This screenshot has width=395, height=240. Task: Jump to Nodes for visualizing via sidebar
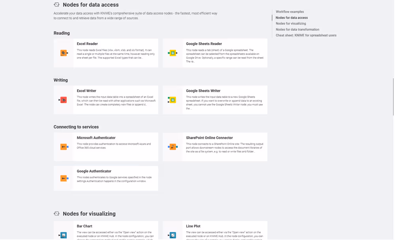[290, 23]
